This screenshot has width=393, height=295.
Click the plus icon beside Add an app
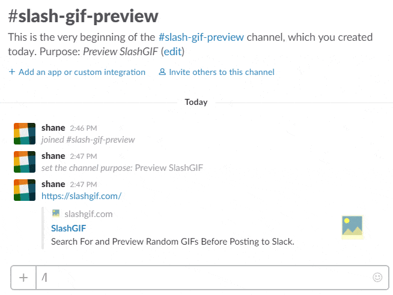click(x=12, y=72)
